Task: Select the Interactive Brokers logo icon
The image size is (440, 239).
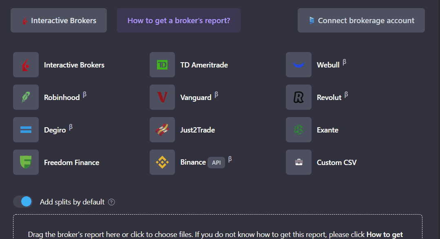Action: [x=26, y=65]
